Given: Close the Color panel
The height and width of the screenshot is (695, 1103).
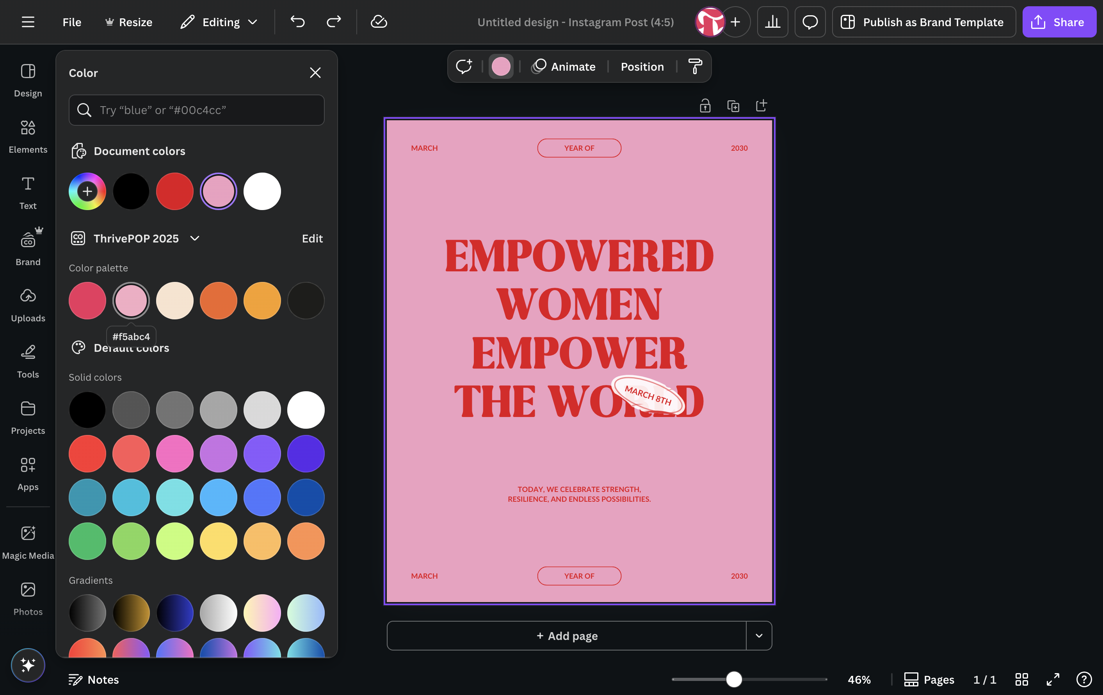Looking at the screenshot, I should tap(315, 73).
